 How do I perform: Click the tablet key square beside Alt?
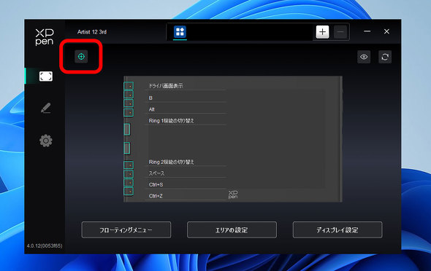click(129, 103)
